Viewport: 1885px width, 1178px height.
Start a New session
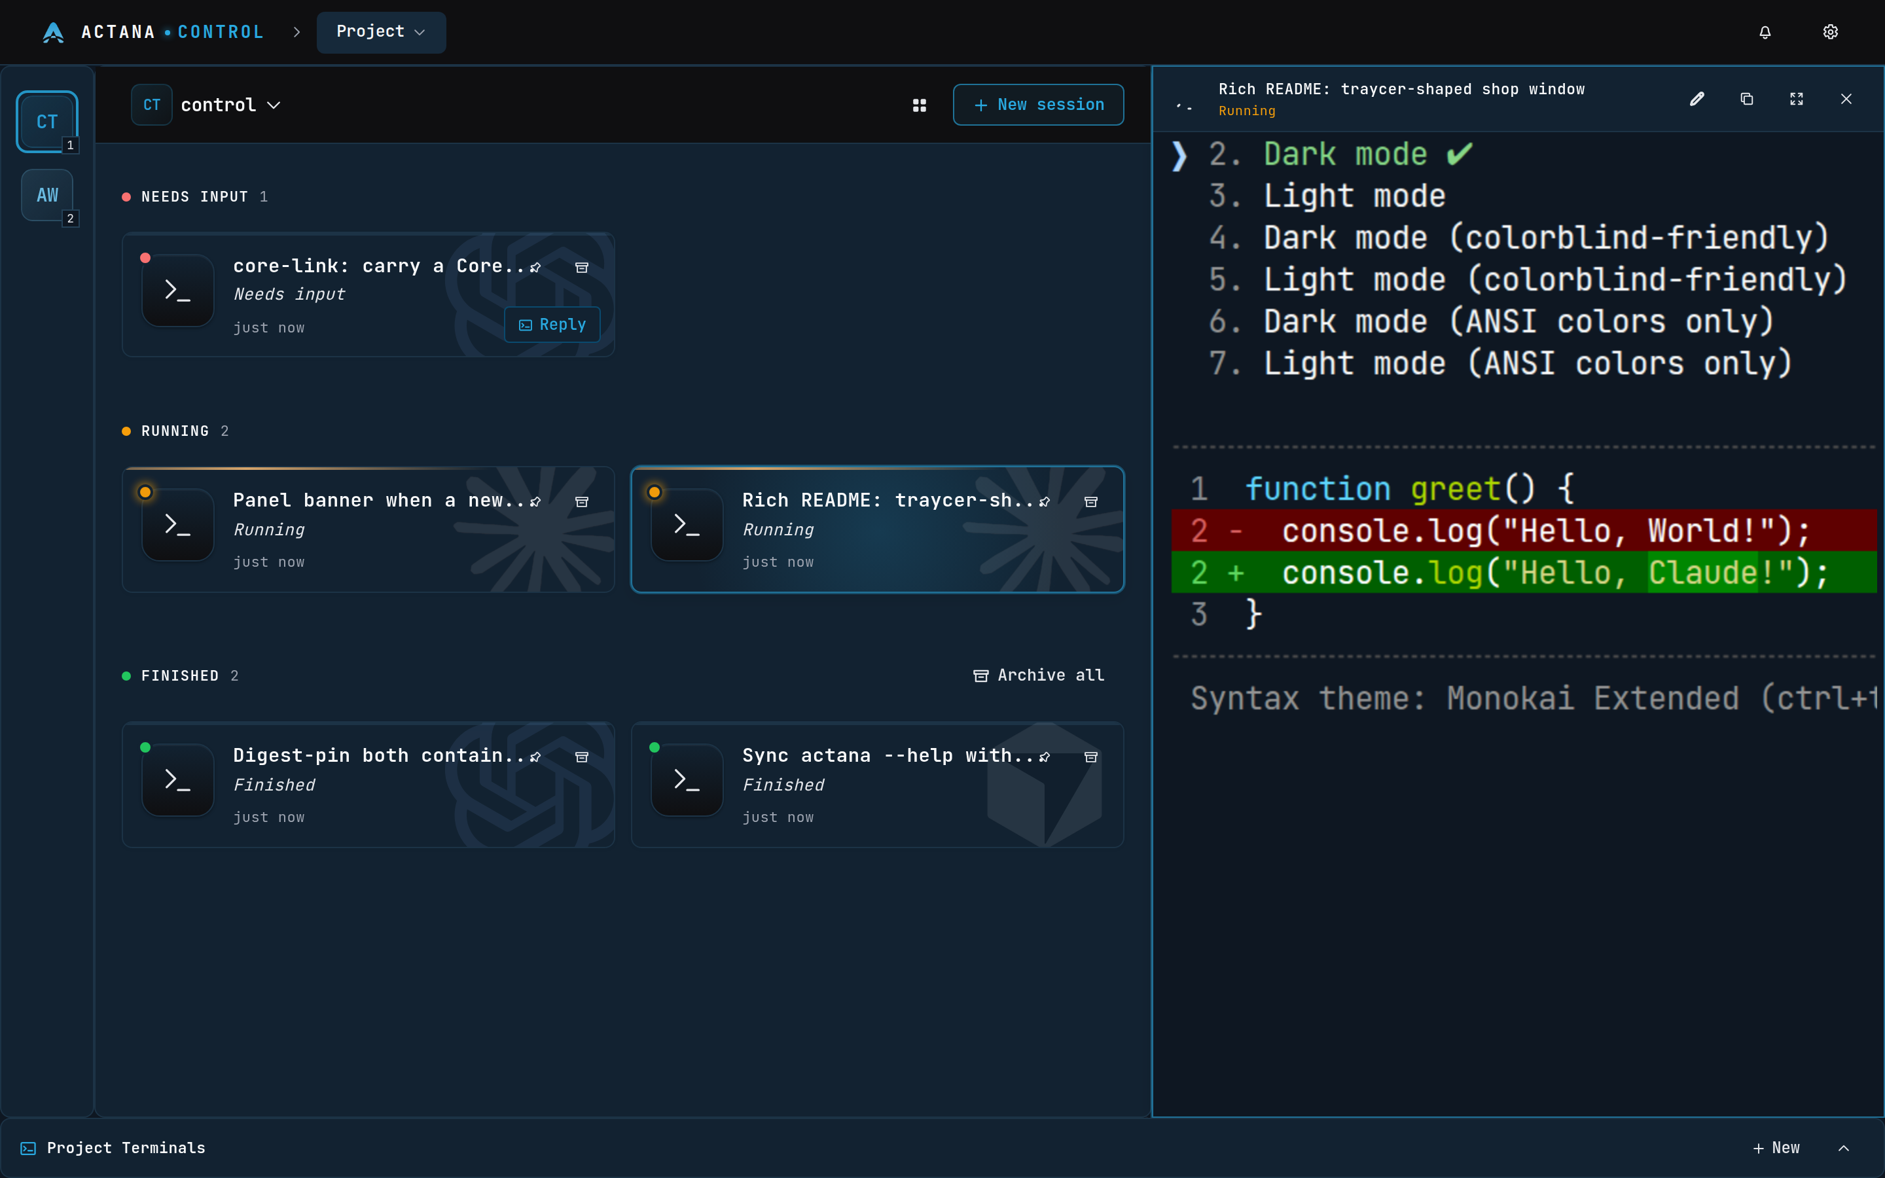(1038, 105)
